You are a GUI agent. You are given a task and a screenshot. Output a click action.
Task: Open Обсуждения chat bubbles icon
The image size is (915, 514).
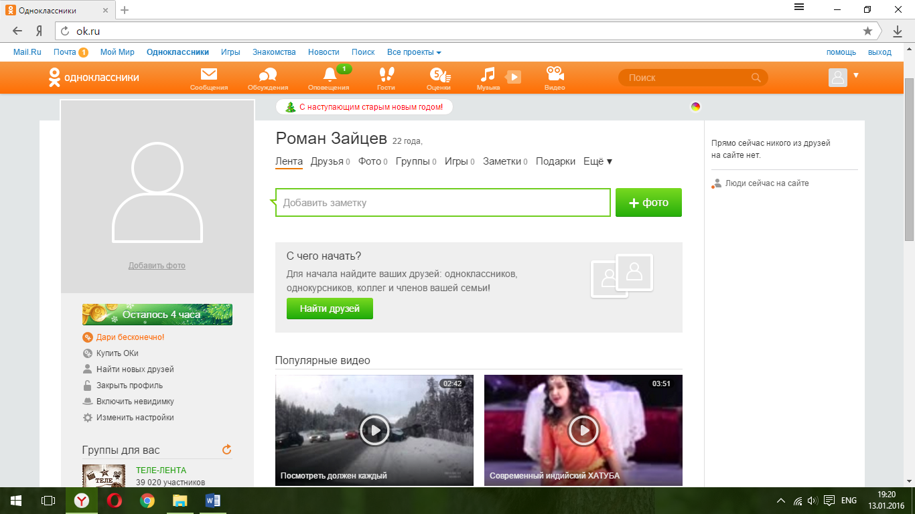[268, 74]
